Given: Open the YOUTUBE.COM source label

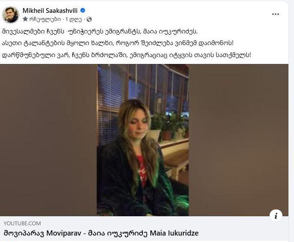Looking at the screenshot, I should [x=22, y=223].
